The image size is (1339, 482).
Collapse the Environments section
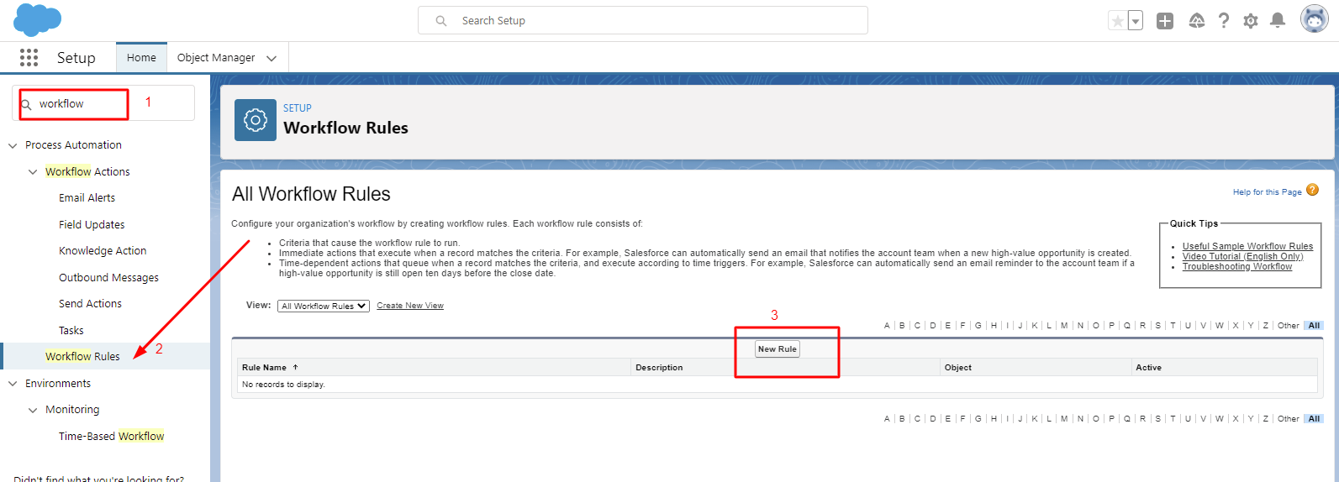(13, 384)
